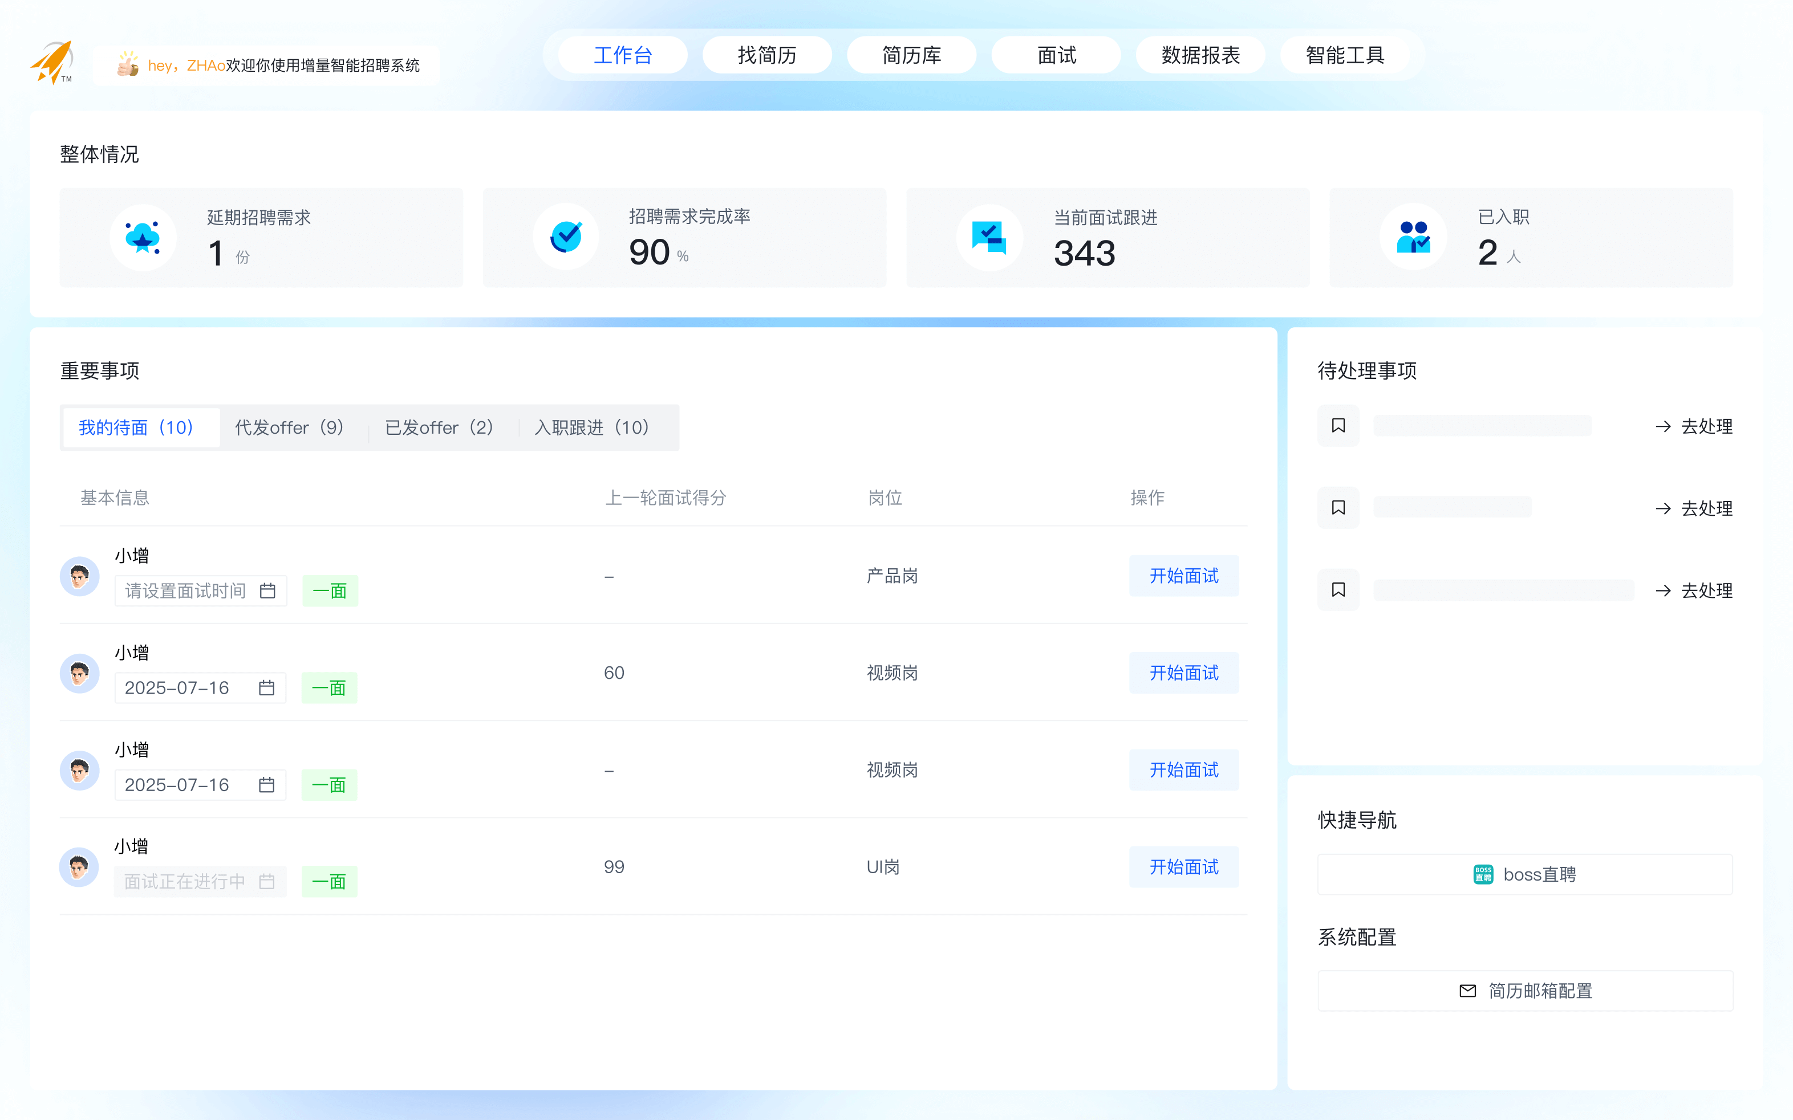Open the date picker in third 视频岗 row
Screen dimensions: 1793x1120
point(267,784)
